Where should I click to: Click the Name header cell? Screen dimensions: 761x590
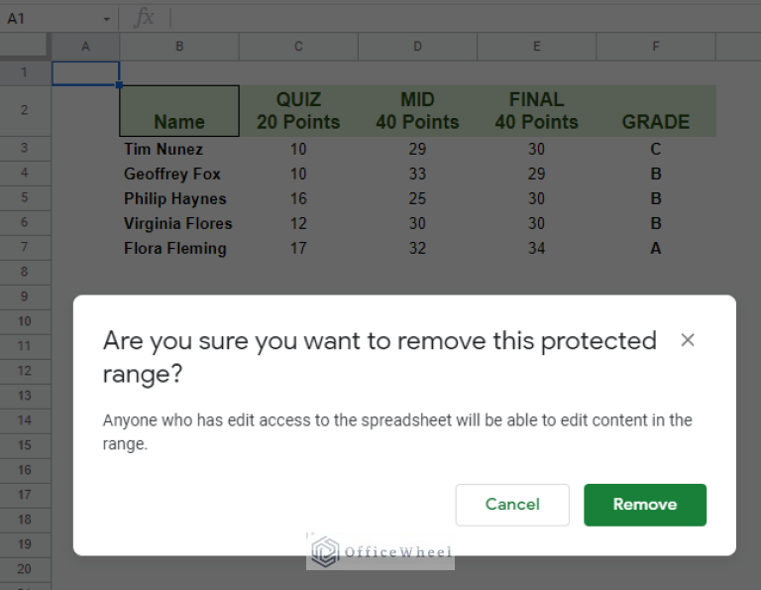point(179,111)
